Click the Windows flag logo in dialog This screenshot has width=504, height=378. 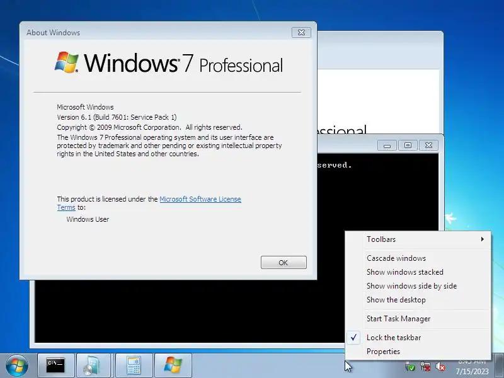pyautogui.click(x=67, y=62)
